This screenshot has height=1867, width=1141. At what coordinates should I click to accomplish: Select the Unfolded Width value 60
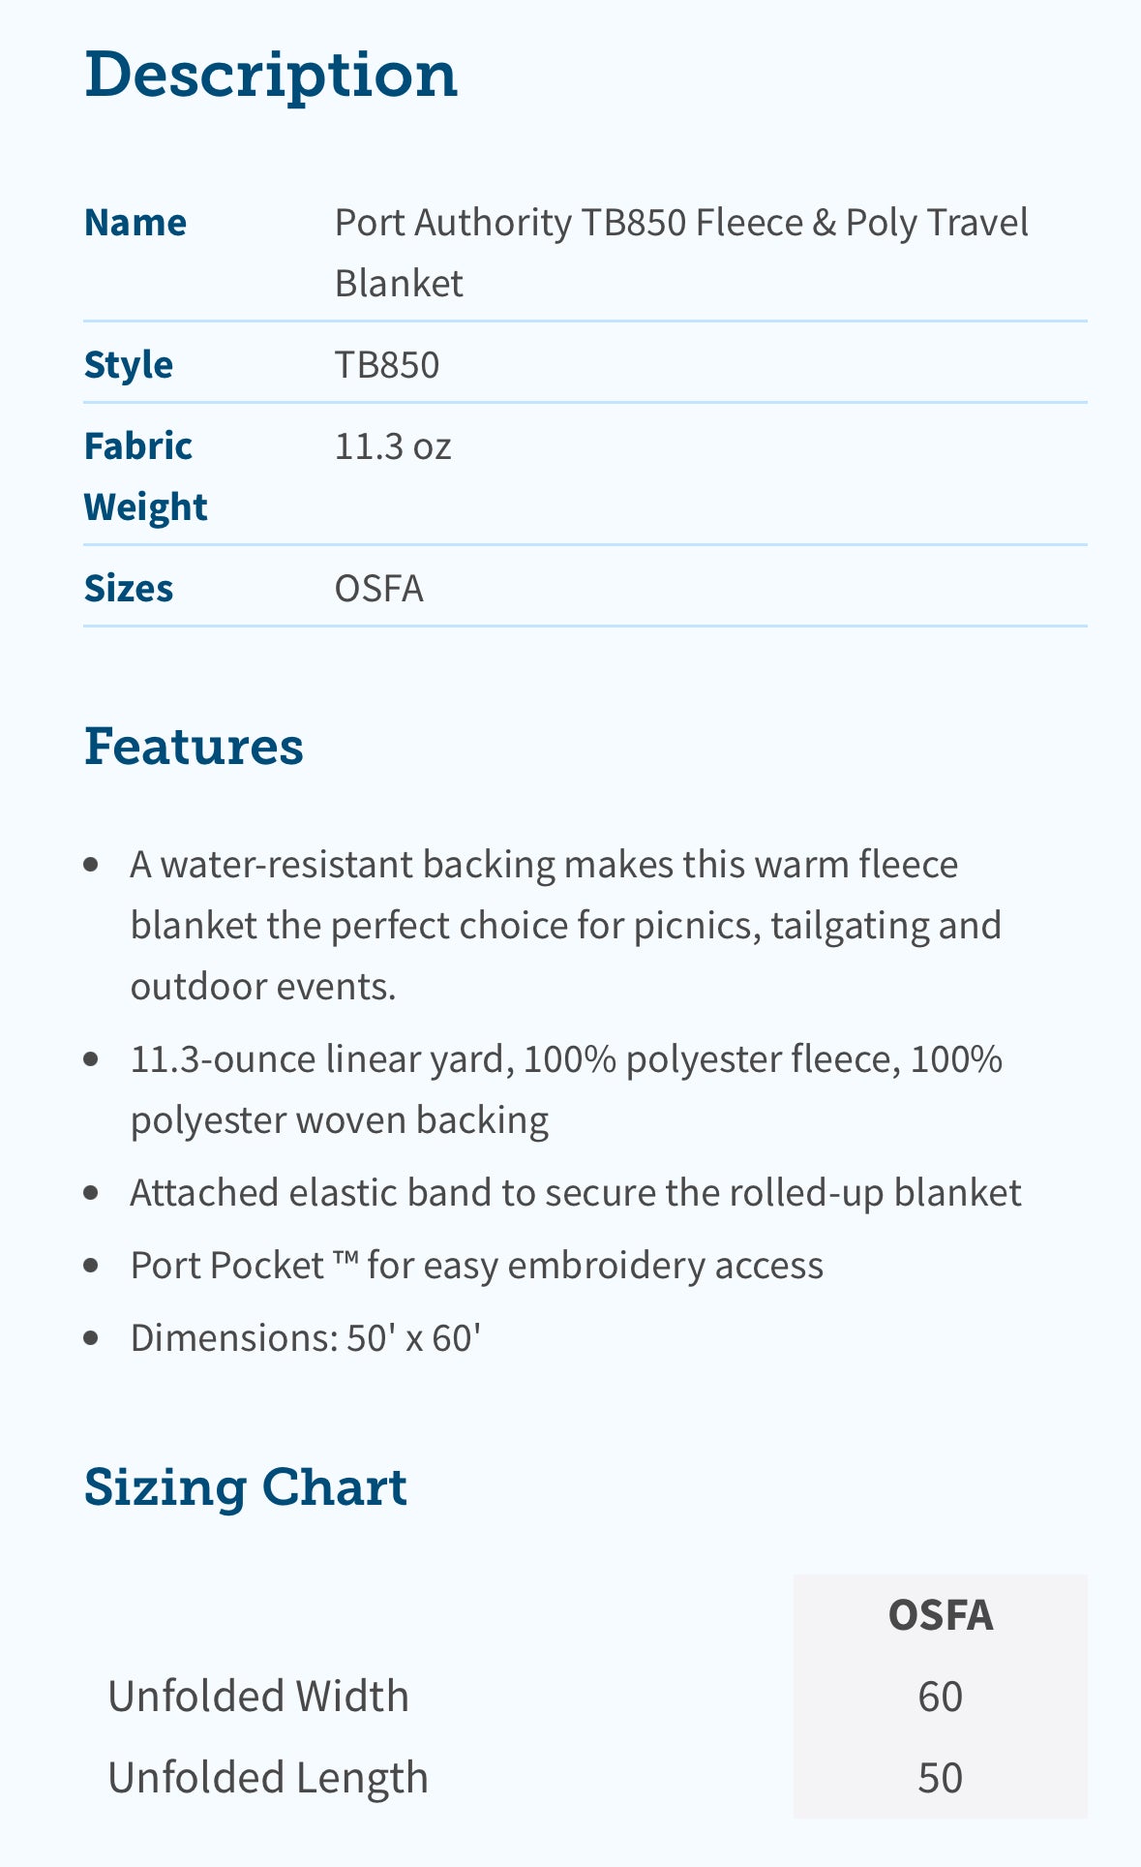tap(941, 1697)
